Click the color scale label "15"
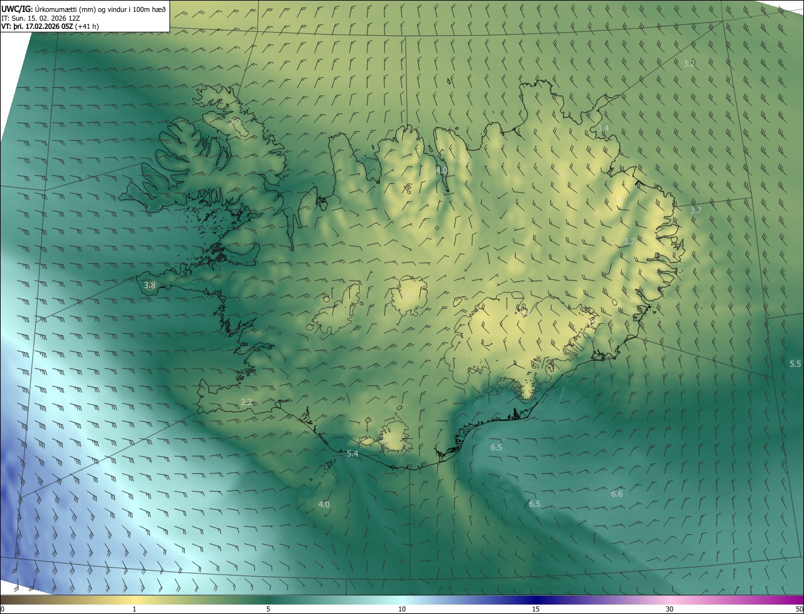Image resolution: width=804 pixels, height=614 pixels. click(536, 609)
